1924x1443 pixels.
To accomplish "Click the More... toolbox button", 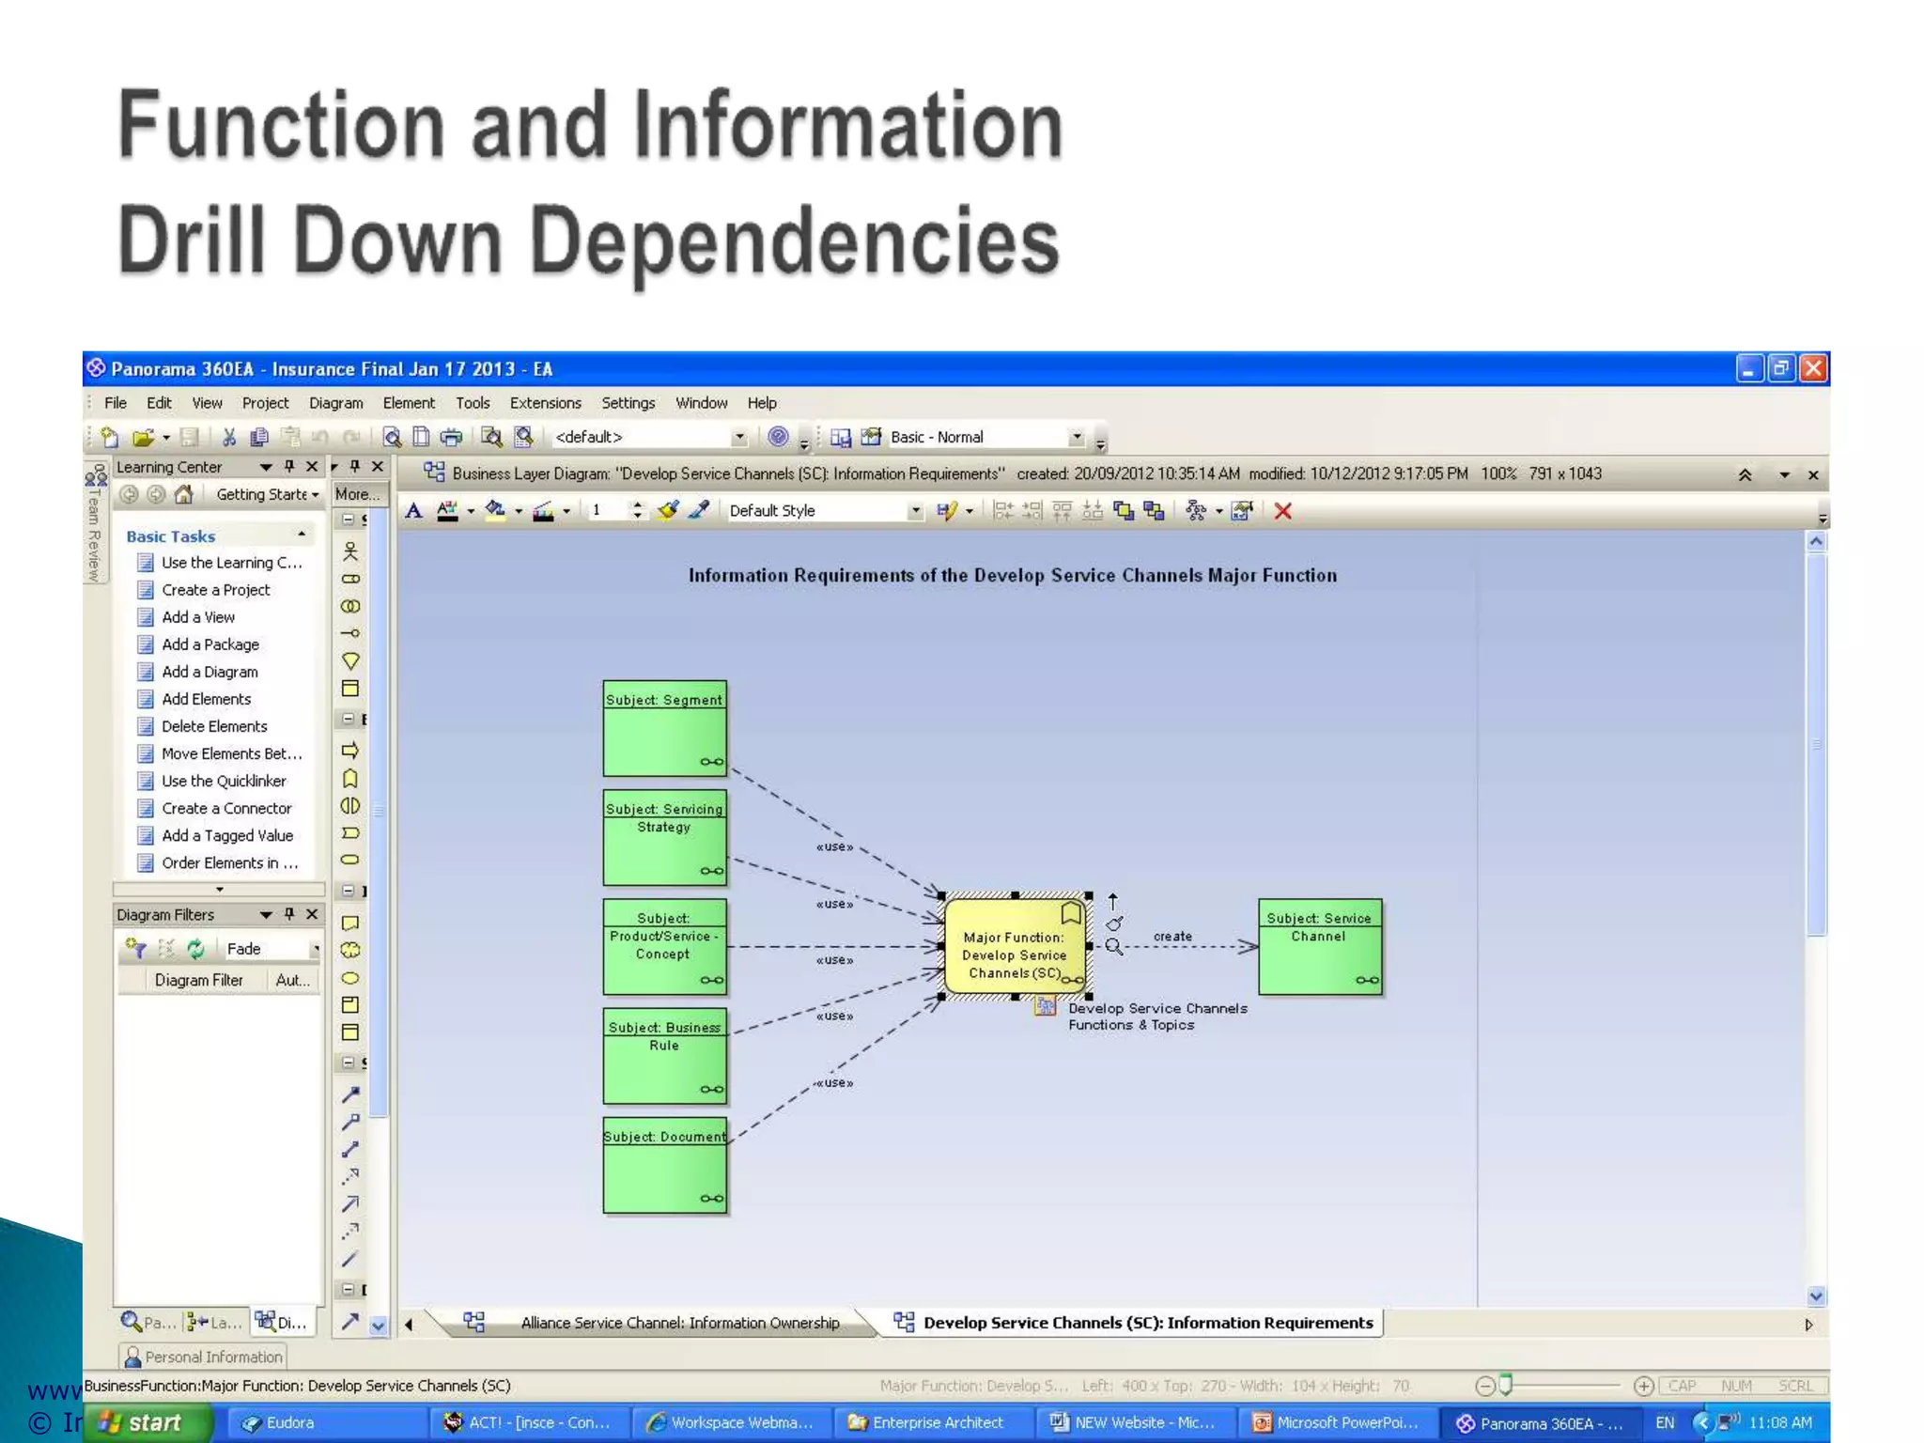I will (x=357, y=494).
